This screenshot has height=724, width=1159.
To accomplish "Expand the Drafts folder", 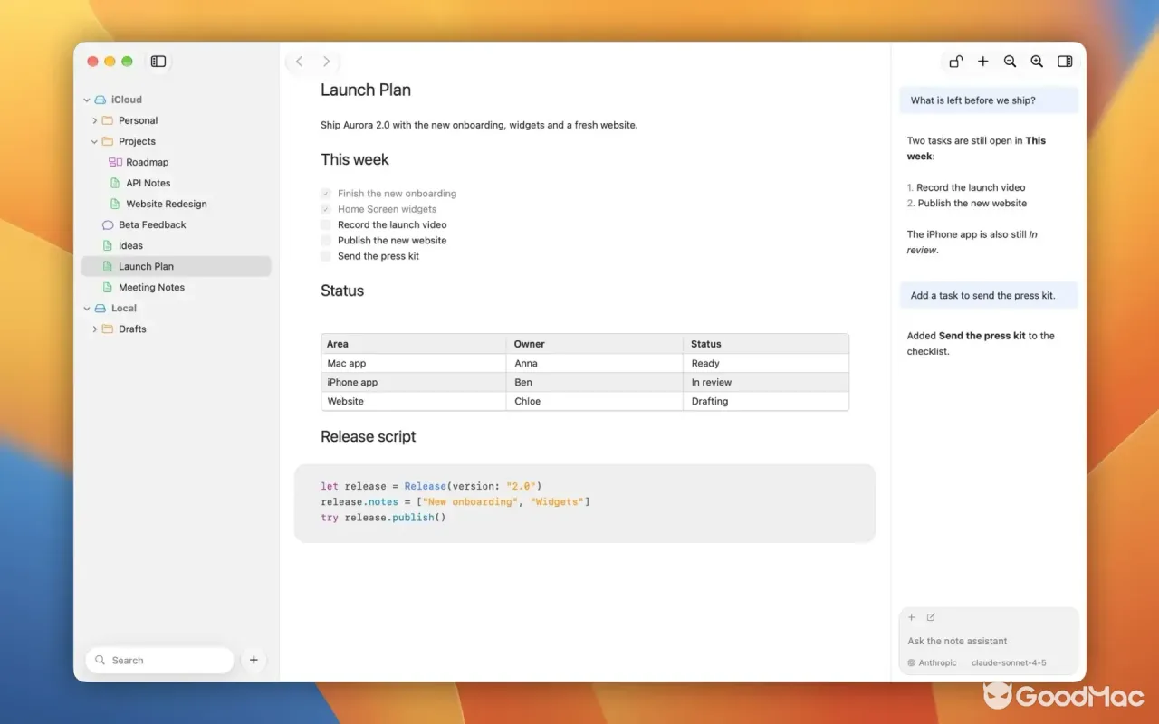I will click(x=94, y=329).
